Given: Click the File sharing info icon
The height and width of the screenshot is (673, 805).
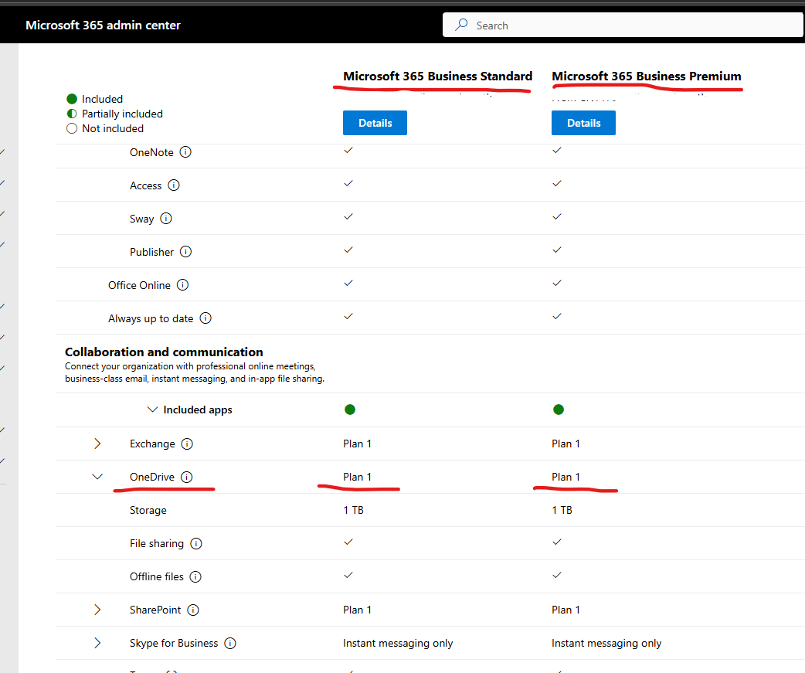Looking at the screenshot, I should 196,543.
